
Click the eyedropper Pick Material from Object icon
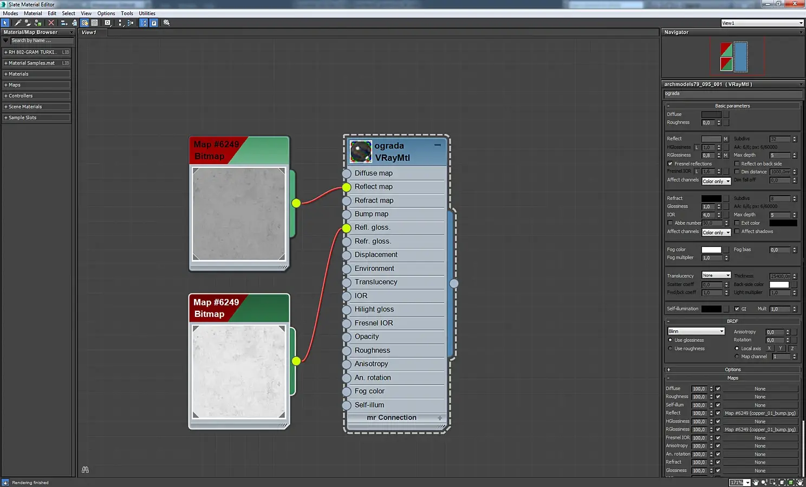click(x=18, y=23)
